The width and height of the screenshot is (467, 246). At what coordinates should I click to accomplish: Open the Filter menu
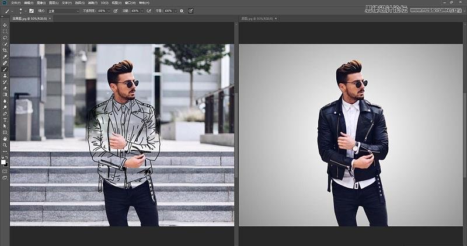(x=92, y=3)
